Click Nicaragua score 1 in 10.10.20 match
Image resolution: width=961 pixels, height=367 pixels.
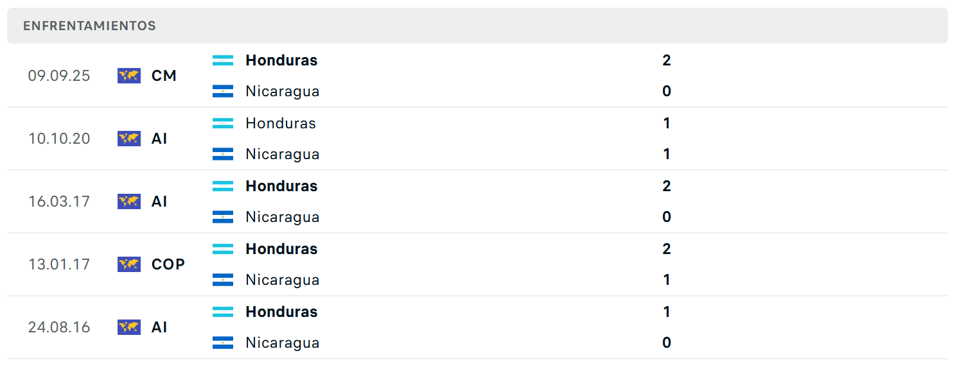tap(667, 154)
